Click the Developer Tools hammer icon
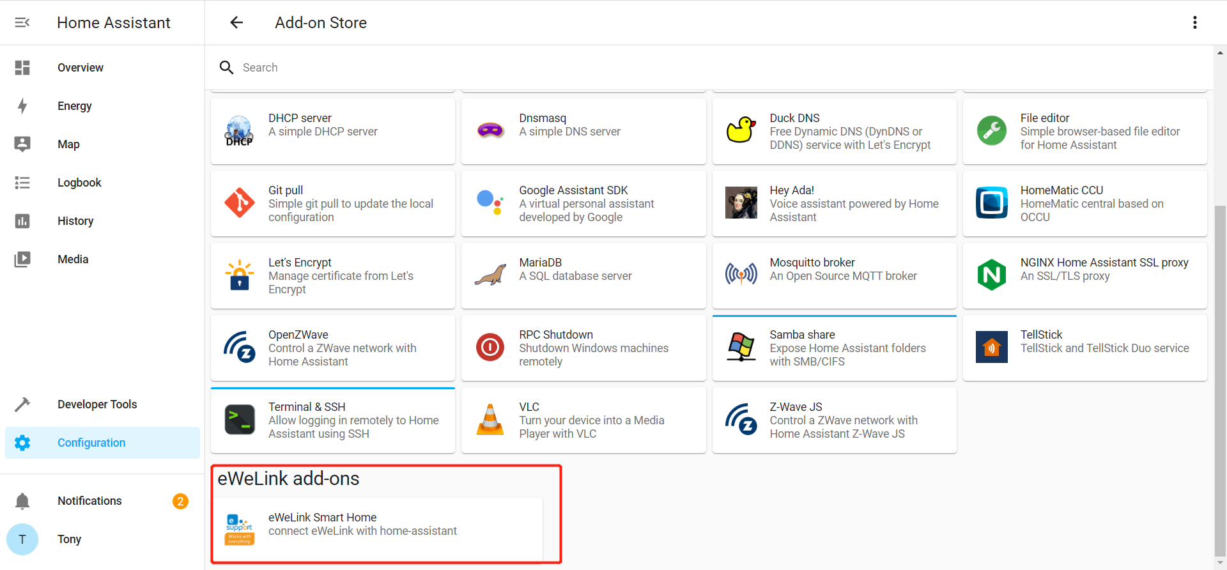Image resolution: width=1227 pixels, height=570 pixels. coord(22,404)
